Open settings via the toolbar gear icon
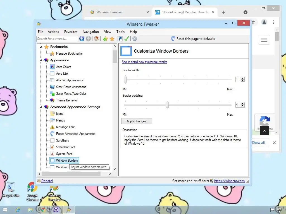Viewport: 286px width, 214px height. [x=135, y=38]
